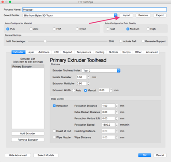Screen dimensions: 171x162
Task: Click the Coasting Distance value field
Action: 108,131
